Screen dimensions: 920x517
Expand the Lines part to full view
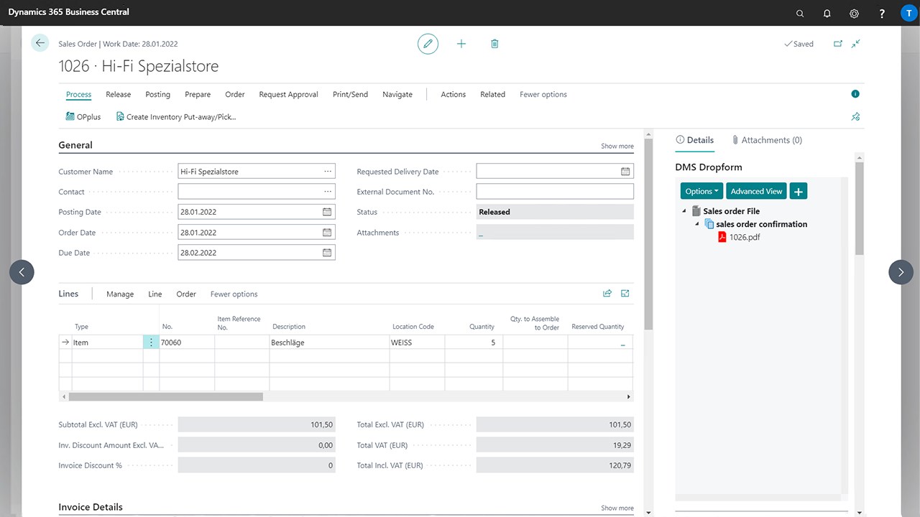point(625,294)
